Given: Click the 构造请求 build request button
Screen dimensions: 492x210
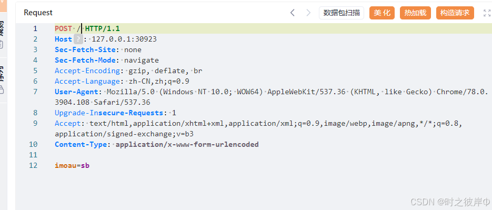Looking at the screenshot, I should 455,13.
